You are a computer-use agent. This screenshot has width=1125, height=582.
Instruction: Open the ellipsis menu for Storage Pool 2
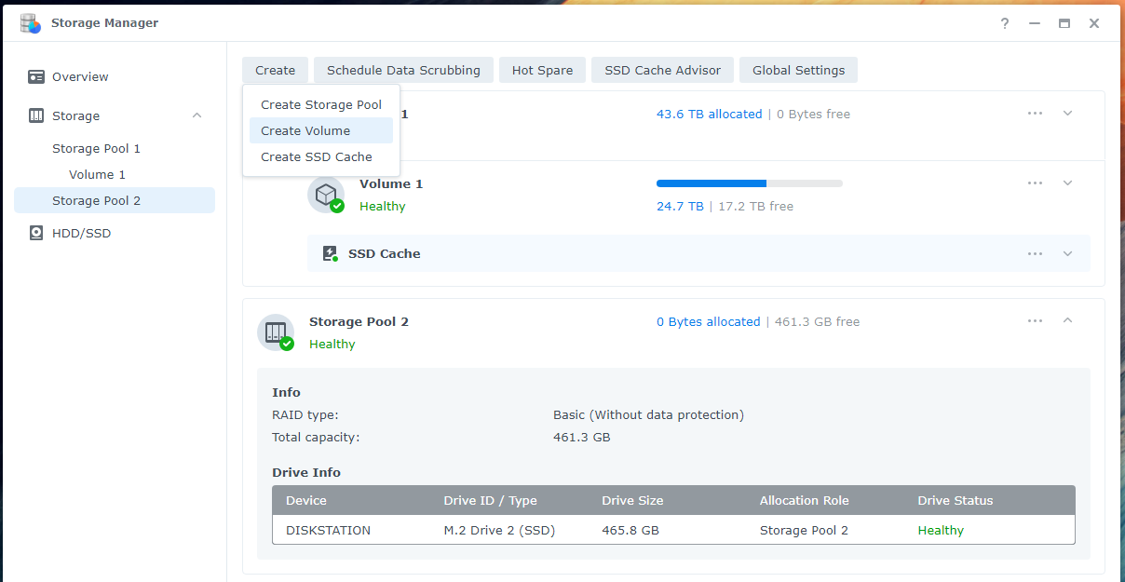(1035, 320)
